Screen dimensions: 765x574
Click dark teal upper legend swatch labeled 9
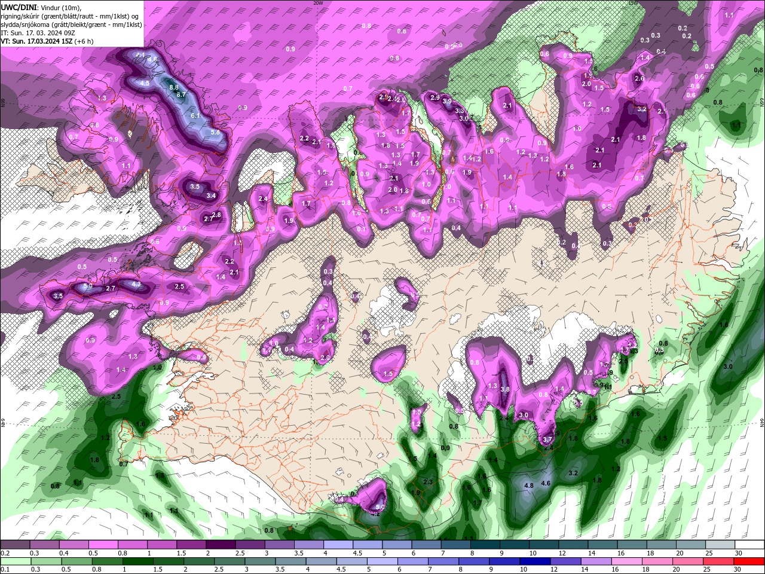point(515,545)
